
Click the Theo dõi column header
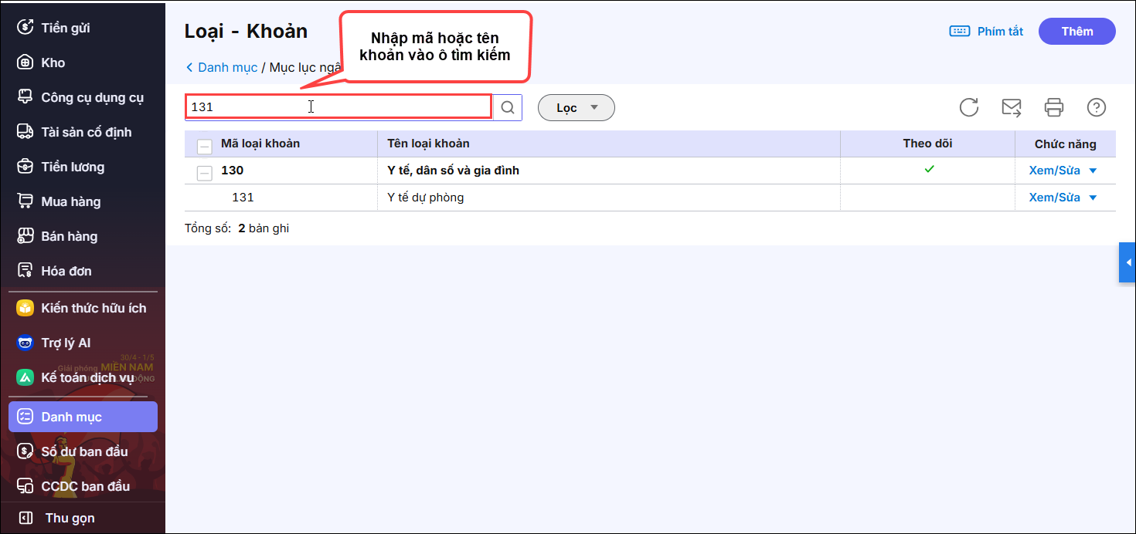point(927,144)
